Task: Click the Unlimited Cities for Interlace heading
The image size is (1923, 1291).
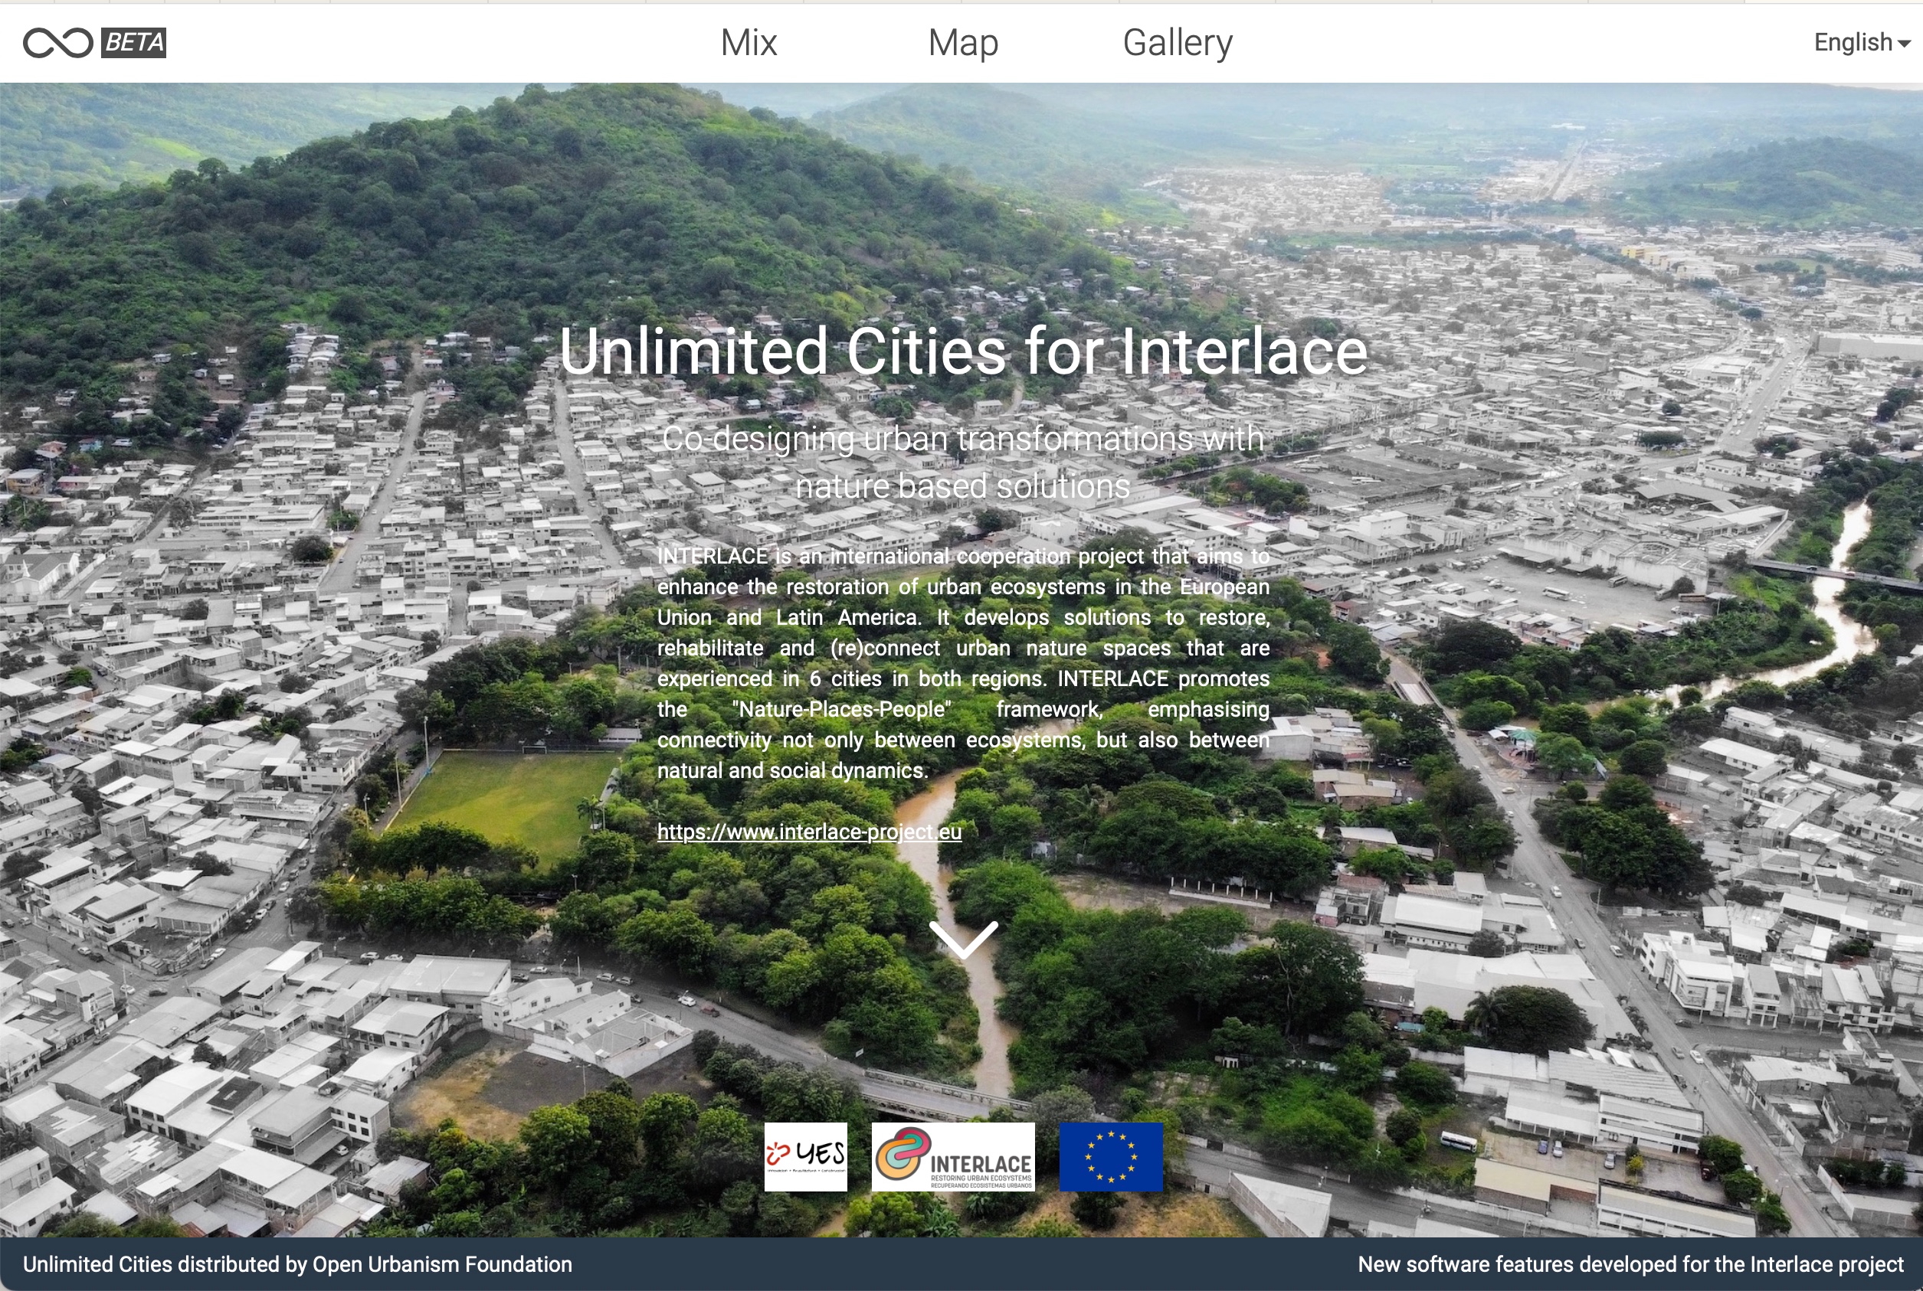Action: pos(963,351)
